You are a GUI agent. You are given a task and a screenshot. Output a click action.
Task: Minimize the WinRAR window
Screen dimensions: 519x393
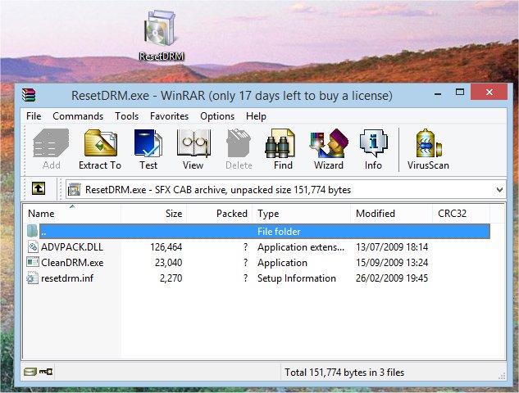pyautogui.click(x=438, y=94)
